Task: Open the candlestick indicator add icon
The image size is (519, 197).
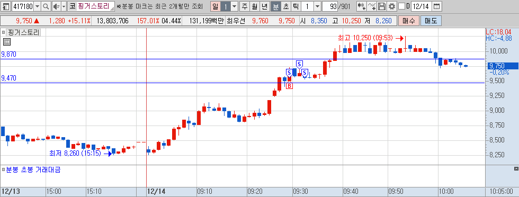Action: 361,6
